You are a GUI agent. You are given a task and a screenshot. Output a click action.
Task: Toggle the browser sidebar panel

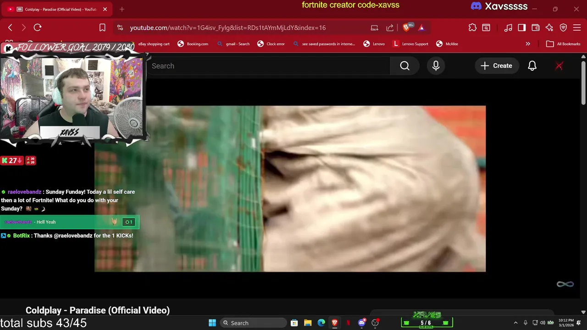522,27
